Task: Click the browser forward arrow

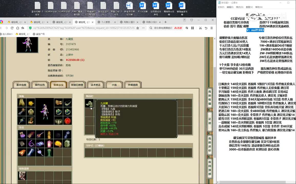Action: tap(6, 28)
